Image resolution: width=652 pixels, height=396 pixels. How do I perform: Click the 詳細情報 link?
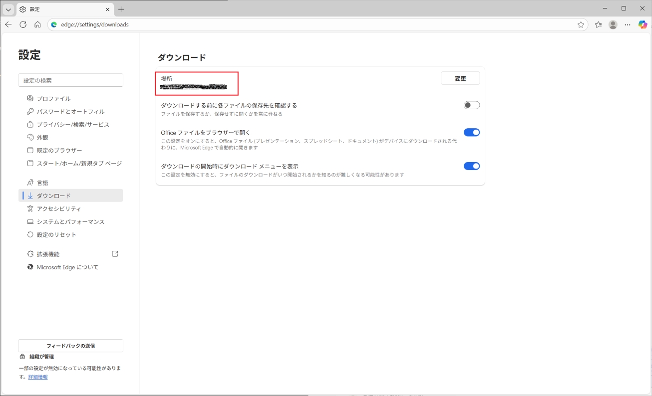coord(38,377)
